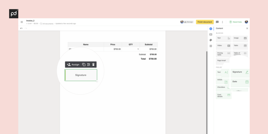268x134 pixels.
Task: Click the Invoice_2 document title
Action: pyautogui.click(x=30, y=21)
